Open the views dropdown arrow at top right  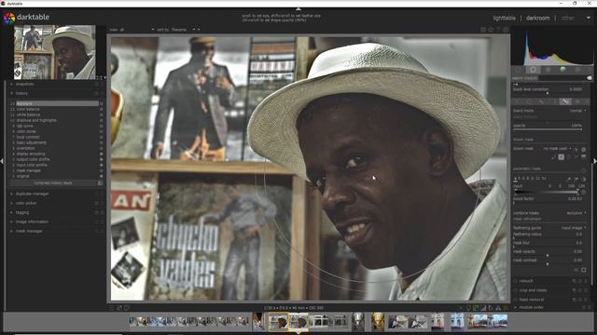click(x=589, y=18)
